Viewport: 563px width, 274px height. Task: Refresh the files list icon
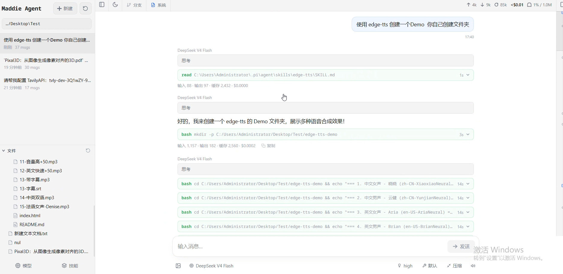tap(88, 150)
